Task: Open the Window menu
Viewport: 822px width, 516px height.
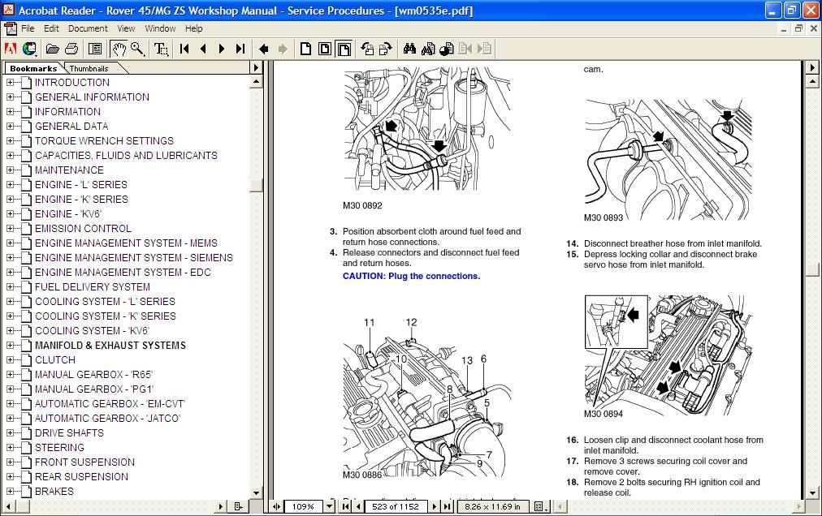Action: 160,28
